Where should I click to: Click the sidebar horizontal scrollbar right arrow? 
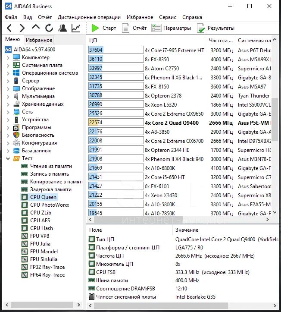(79, 305)
